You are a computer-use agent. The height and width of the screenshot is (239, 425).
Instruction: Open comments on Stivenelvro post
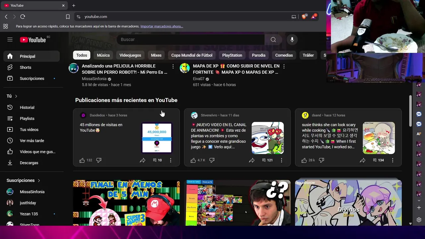pyautogui.click(x=267, y=160)
